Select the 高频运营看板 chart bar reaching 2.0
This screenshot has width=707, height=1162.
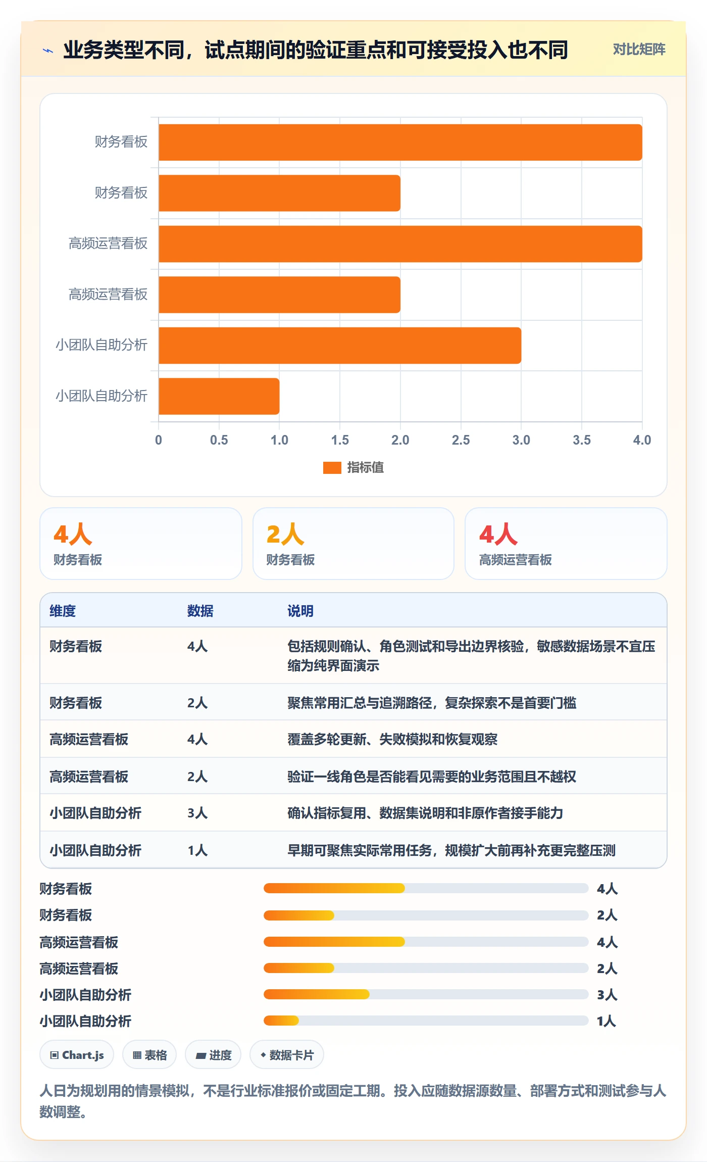pyautogui.click(x=279, y=295)
